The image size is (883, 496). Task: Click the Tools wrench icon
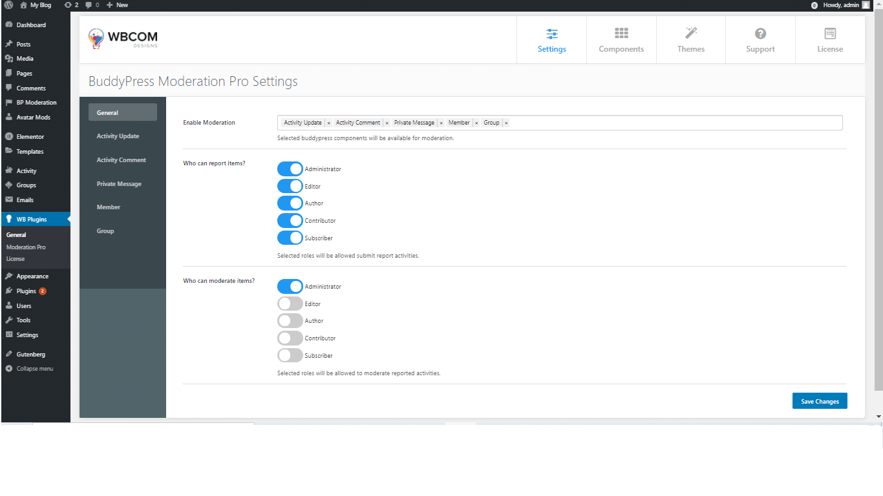9,320
